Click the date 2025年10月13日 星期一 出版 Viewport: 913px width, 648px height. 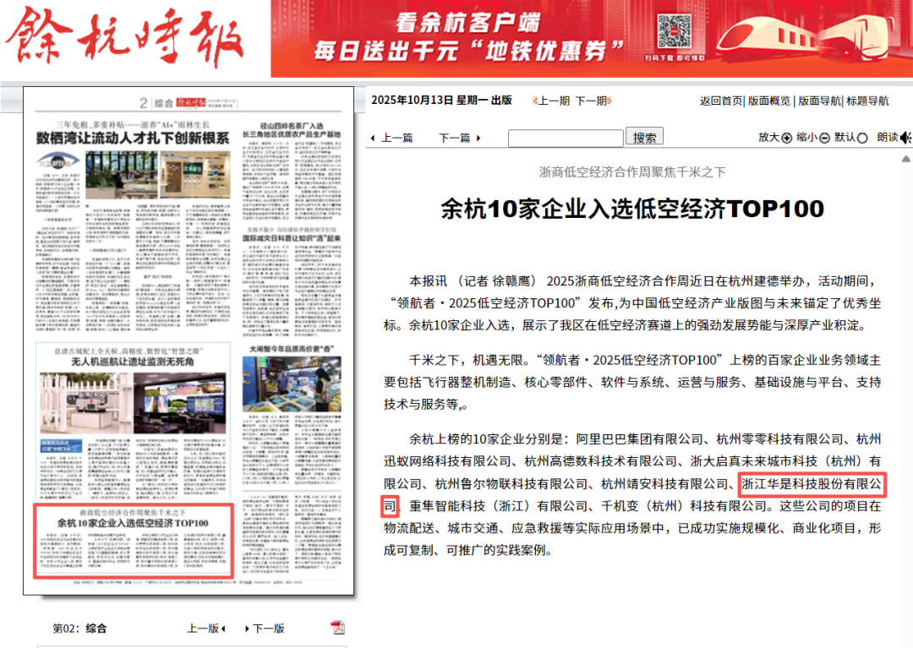tap(441, 100)
